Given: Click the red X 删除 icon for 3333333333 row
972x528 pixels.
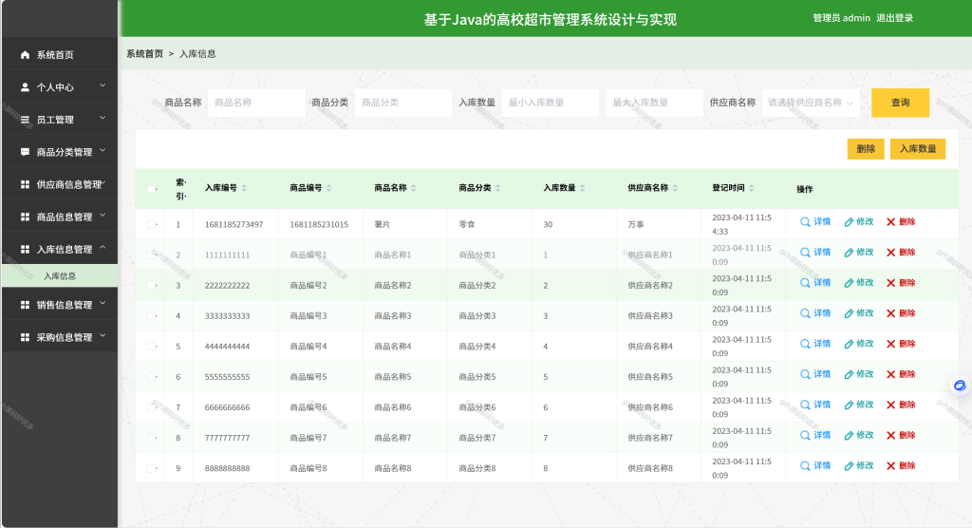Looking at the screenshot, I should click(x=890, y=312).
